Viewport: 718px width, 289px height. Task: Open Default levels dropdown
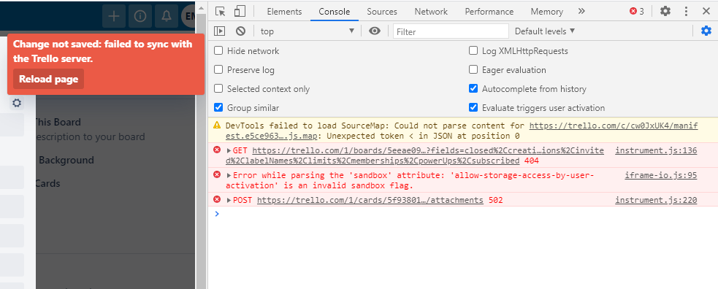point(545,31)
